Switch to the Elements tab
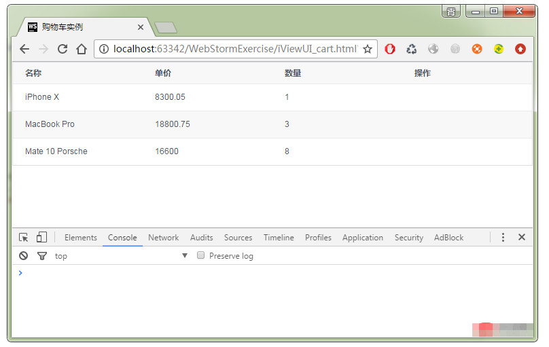 [x=81, y=238]
